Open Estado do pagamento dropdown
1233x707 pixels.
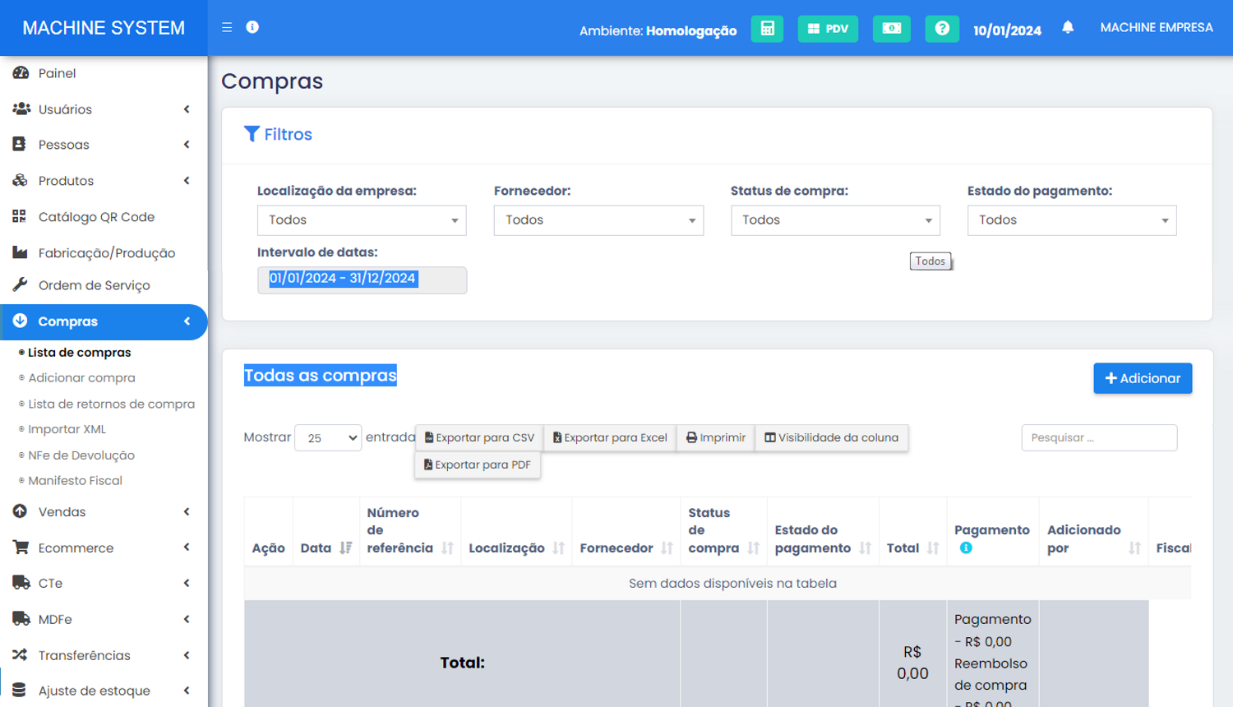point(1072,220)
